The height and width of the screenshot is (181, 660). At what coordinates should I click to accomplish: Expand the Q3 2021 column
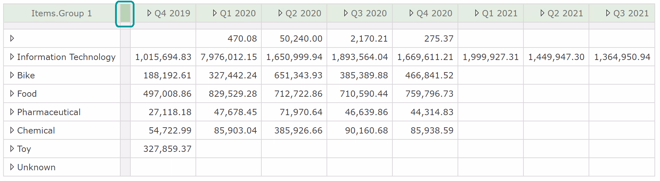[608, 13]
